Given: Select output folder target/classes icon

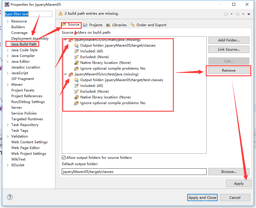Looking at the screenshot, I should click(76, 45).
